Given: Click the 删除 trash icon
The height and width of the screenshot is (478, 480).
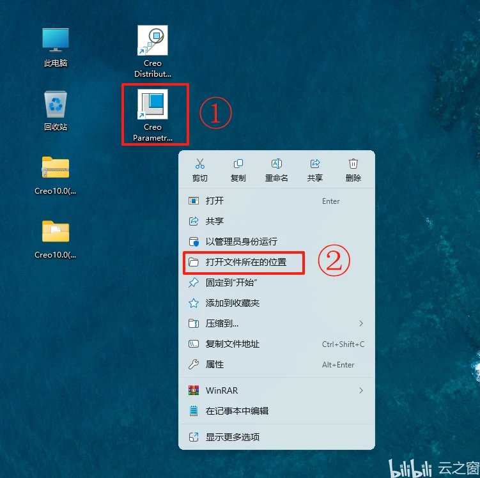Looking at the screenshot, I should point(353,164).
